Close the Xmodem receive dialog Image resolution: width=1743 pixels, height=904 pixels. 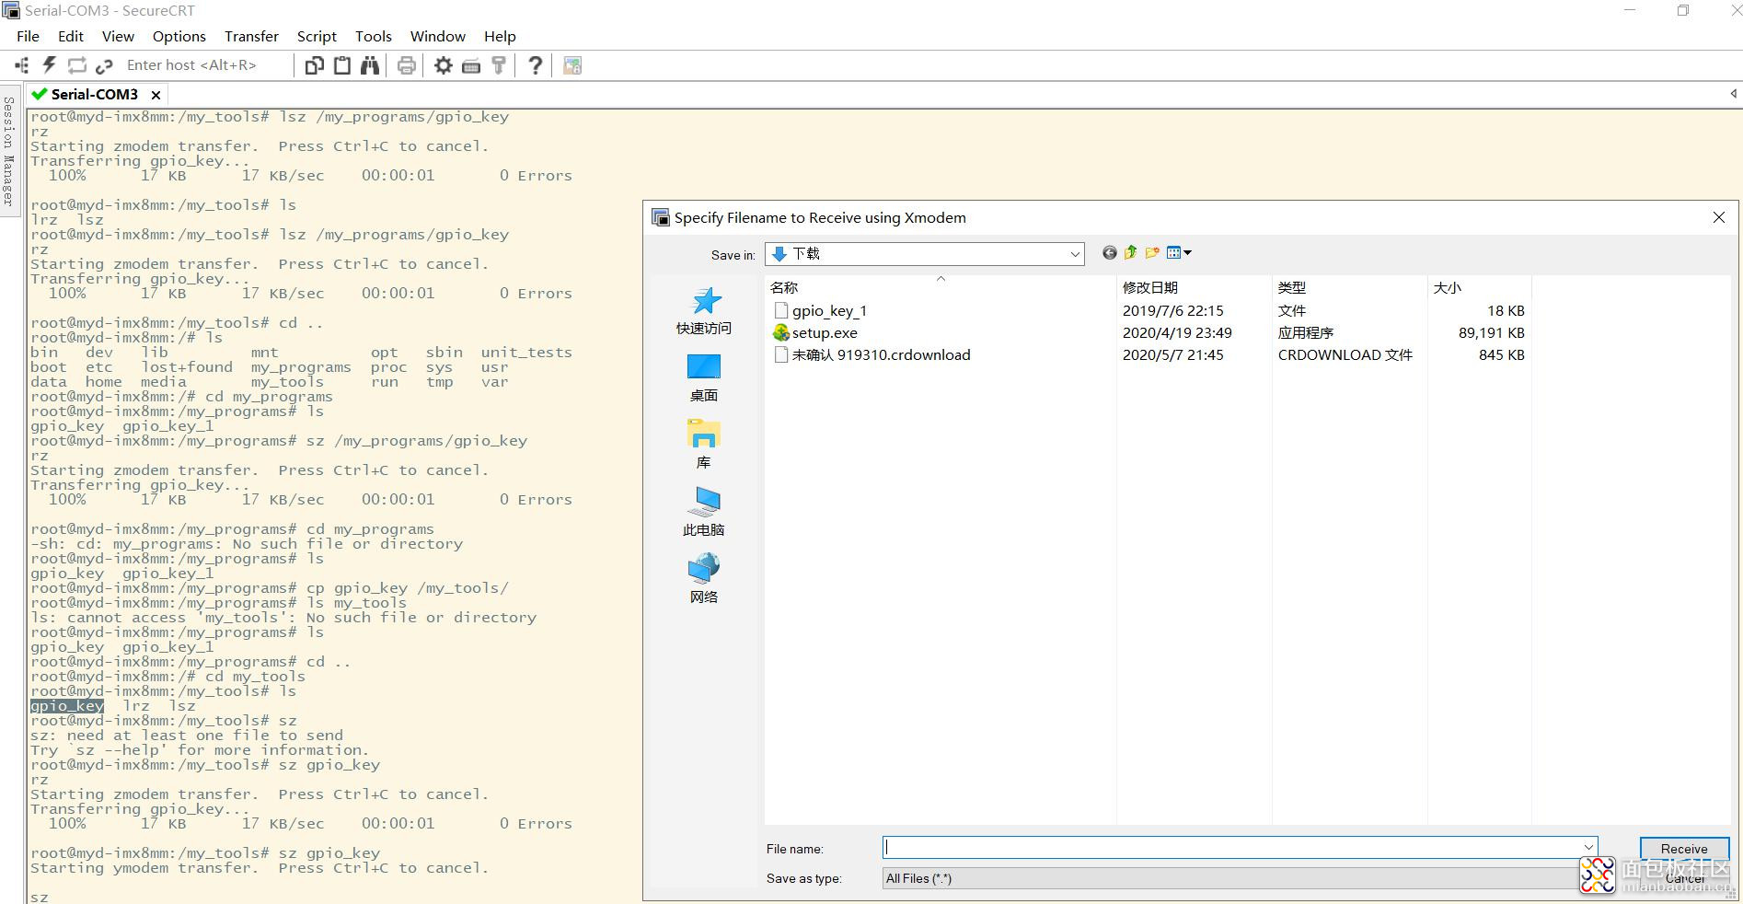click(1718, 217)
